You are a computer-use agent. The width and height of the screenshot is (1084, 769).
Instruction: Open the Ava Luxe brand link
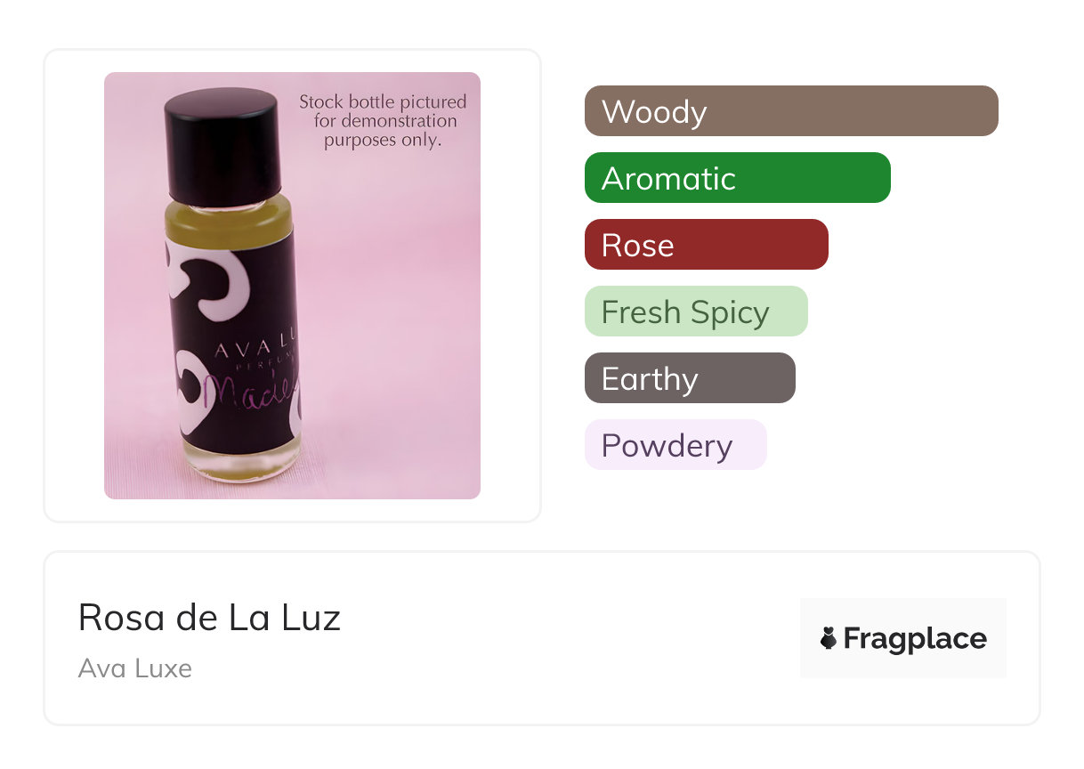tap(135, 668)
